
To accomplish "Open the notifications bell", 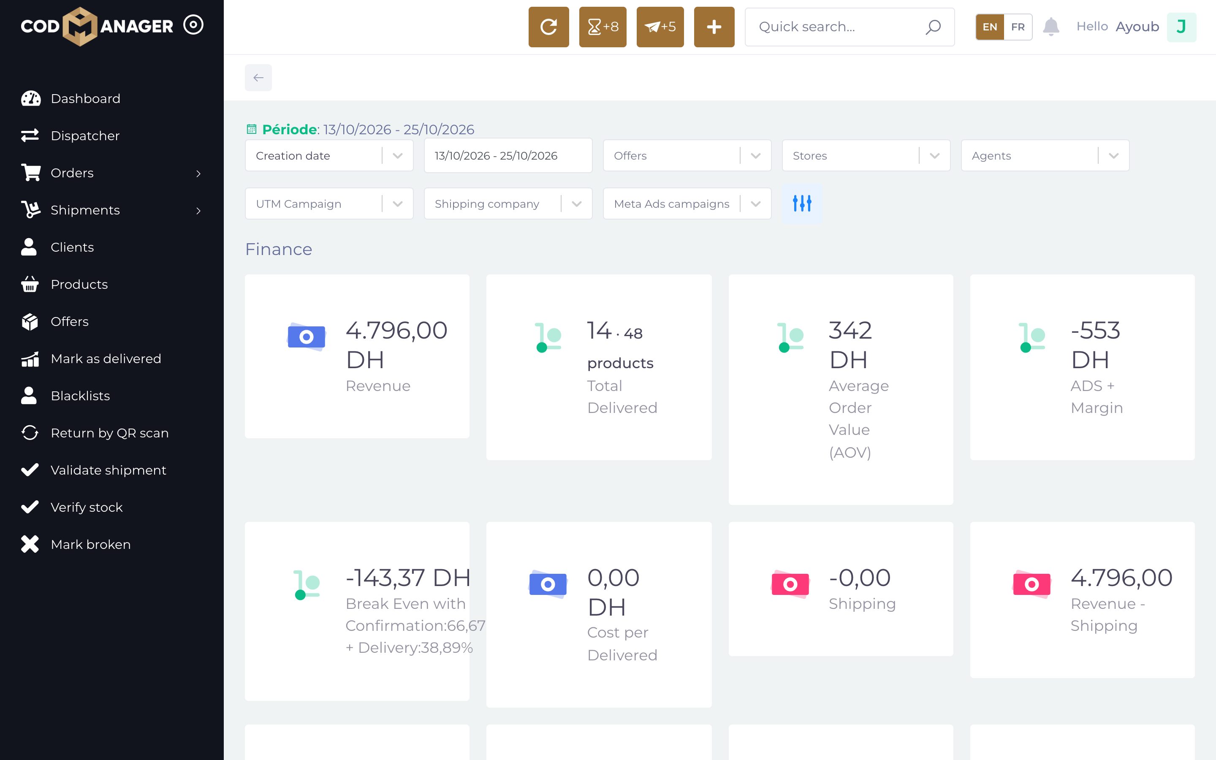I will 1050,27.
